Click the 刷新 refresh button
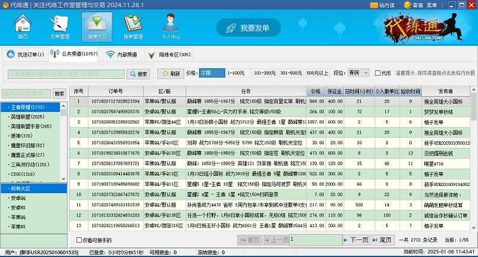Viewport: 478px width, 257px height. point(170,73)
